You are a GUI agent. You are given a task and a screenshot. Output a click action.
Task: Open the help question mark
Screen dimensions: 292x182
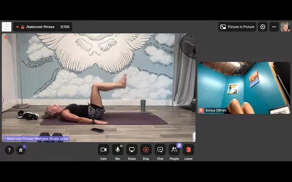point(9,150)
